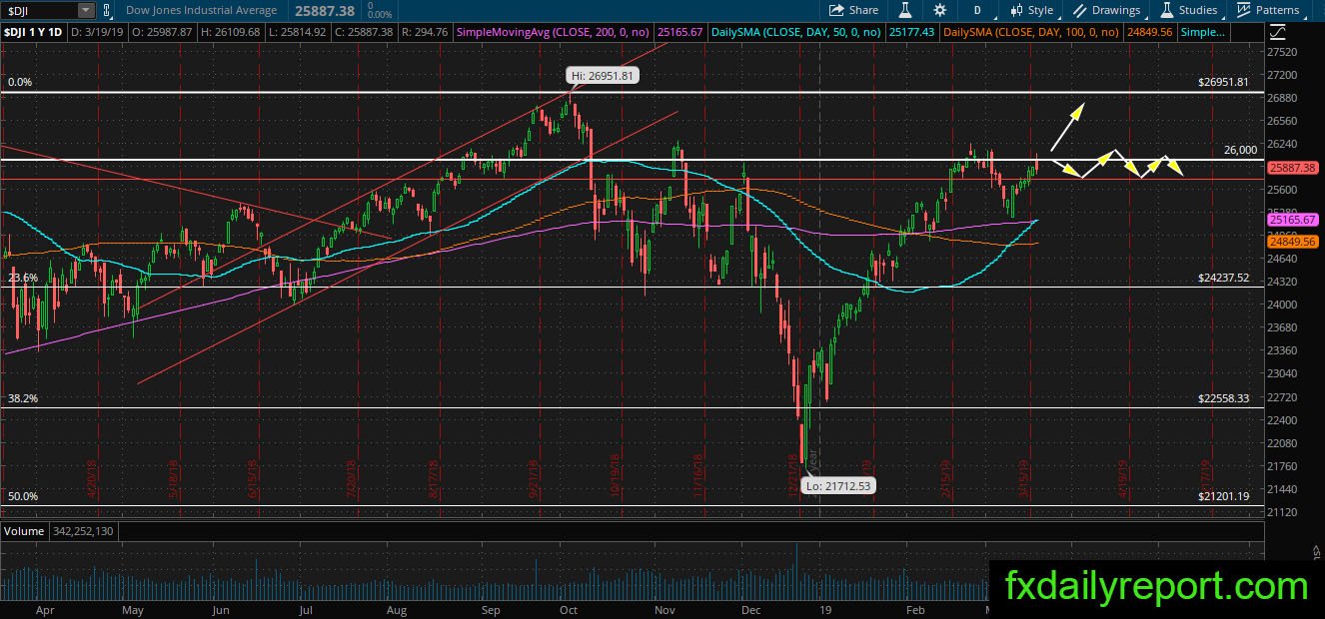Open the Patterns menu
This screenshot has height=619, width=1325.
pyautogui.click(x=1269, y=10)
